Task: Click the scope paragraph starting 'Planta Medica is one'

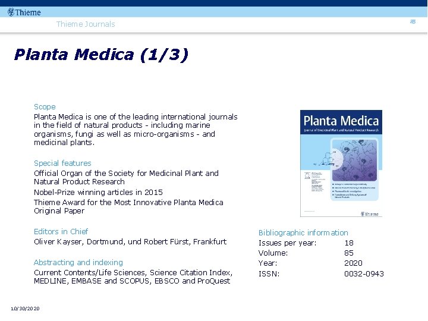Action: [x=136, y=130]
